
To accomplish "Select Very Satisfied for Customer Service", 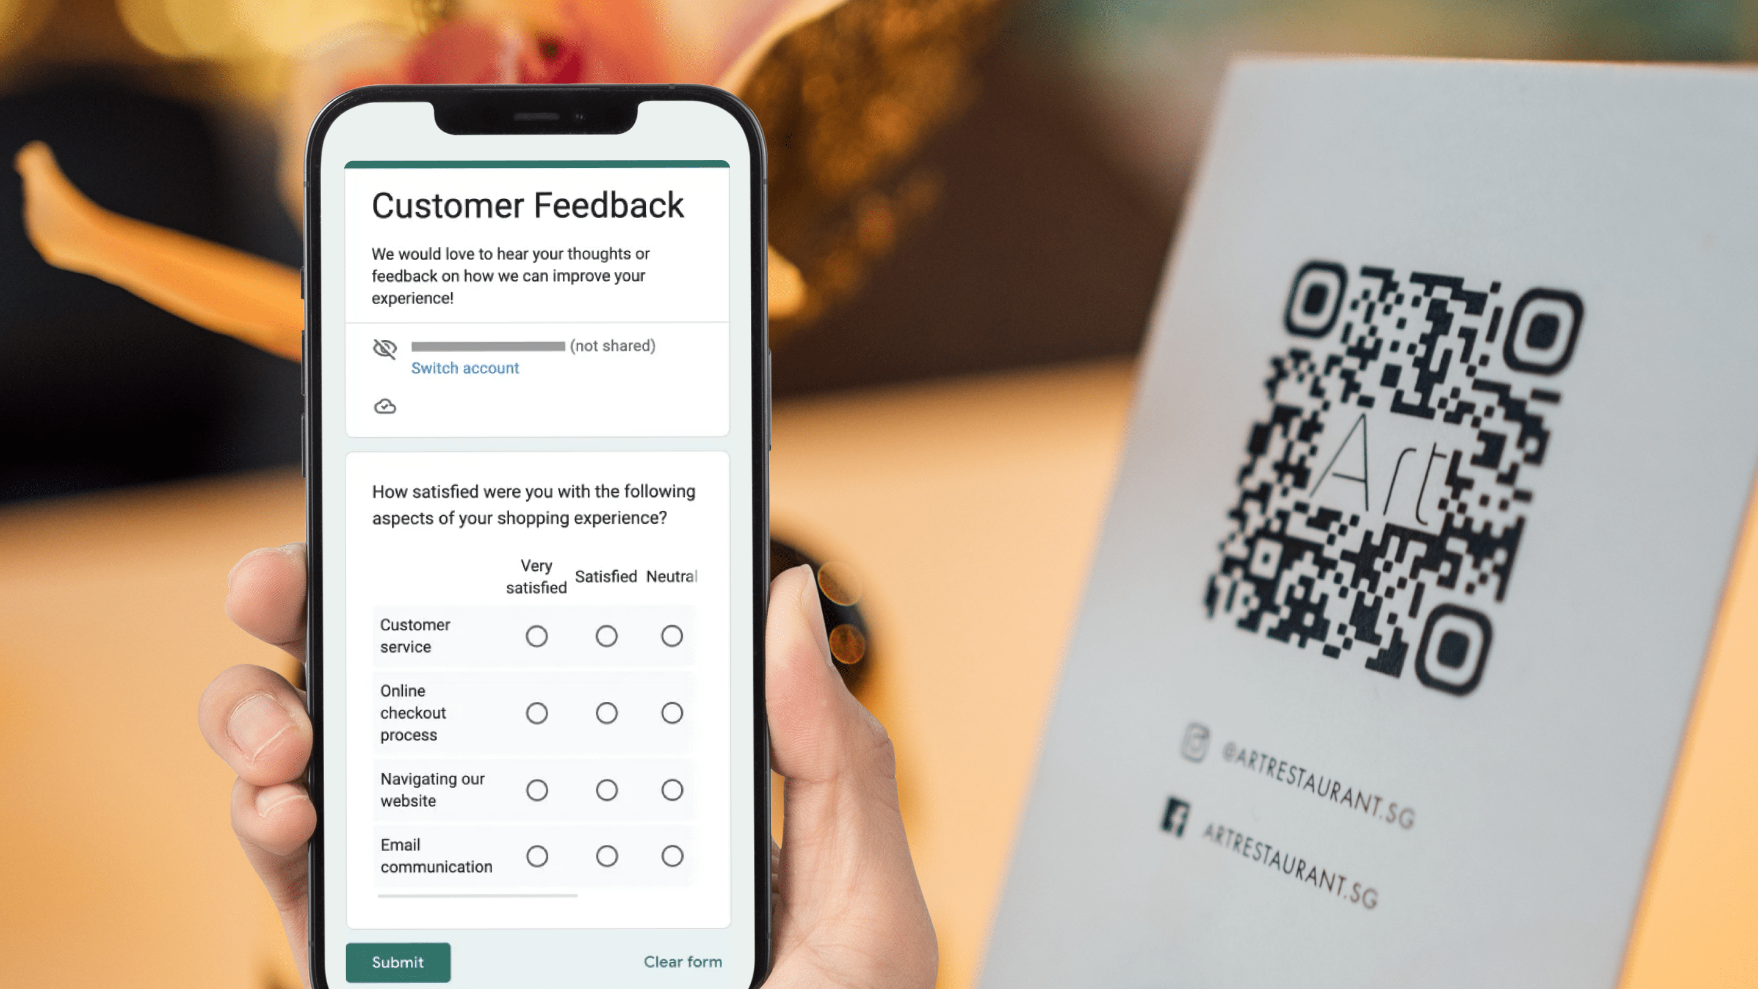I will click(536, 635).
